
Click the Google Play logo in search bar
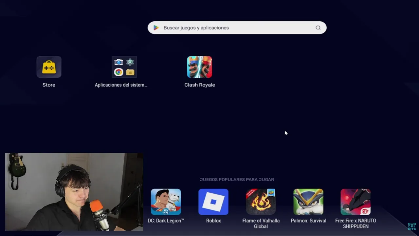click(156, 28)
